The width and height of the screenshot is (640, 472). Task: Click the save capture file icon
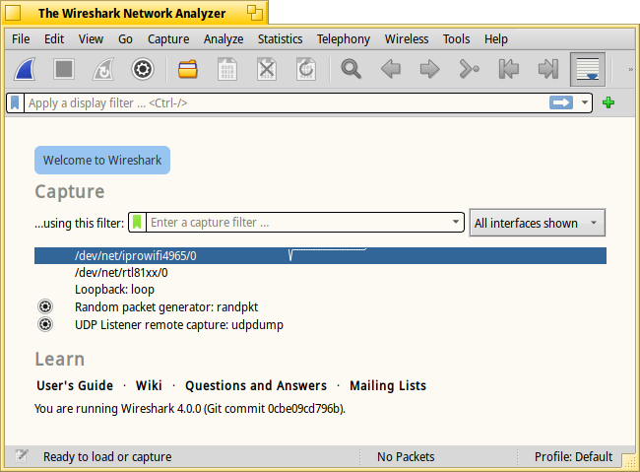click(x=227, y=69)
